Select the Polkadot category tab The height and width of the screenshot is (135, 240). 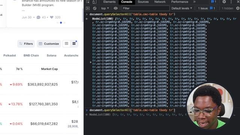coord(10,55)
